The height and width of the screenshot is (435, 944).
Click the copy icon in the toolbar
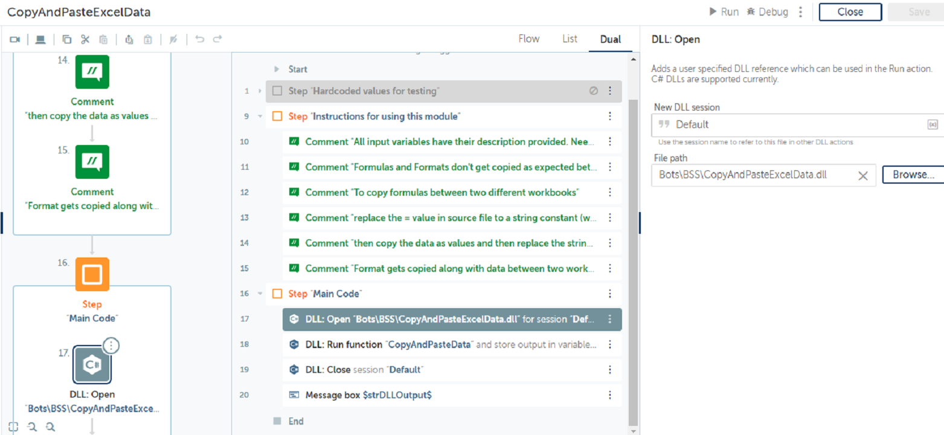[x=67, y=39]
